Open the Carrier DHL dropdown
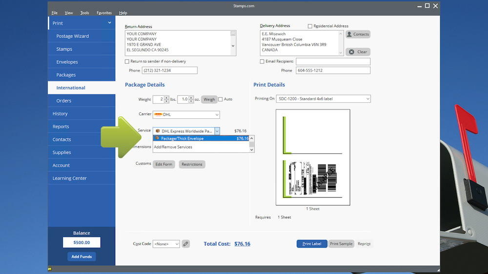Viewport: 488px width, 274px height. tap(217, 115)
